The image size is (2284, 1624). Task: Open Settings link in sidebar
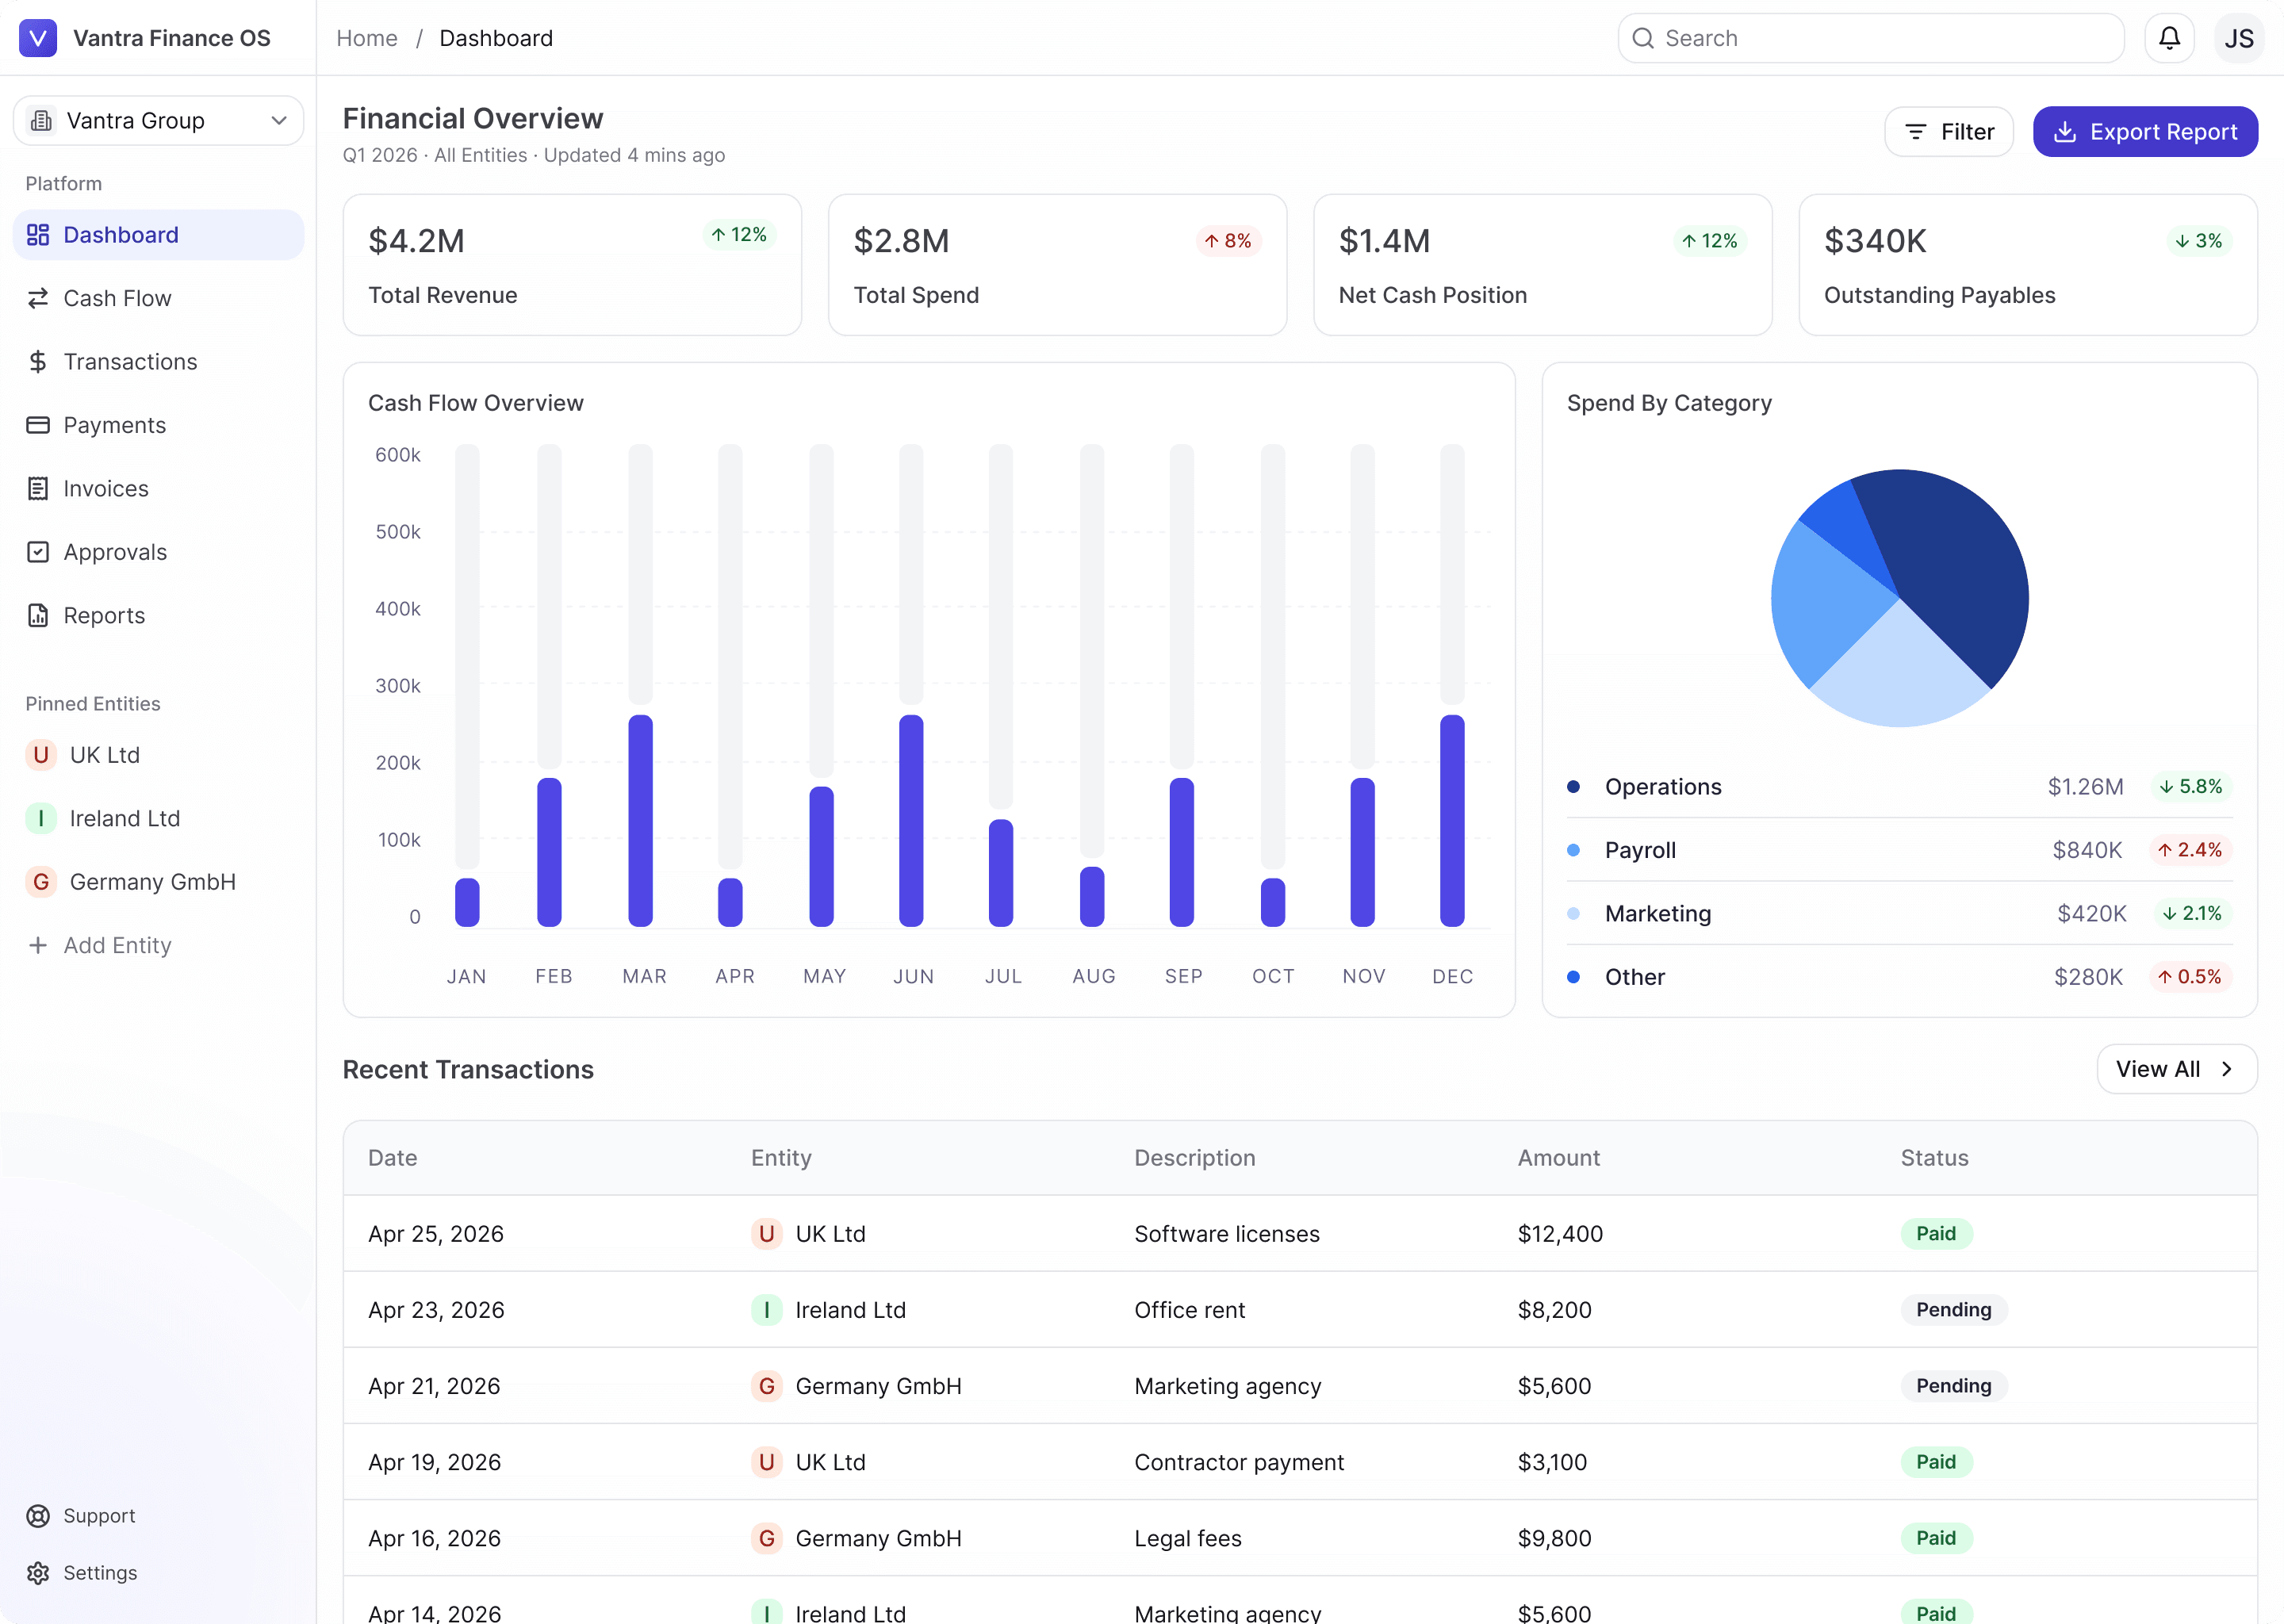(82, 1573)
